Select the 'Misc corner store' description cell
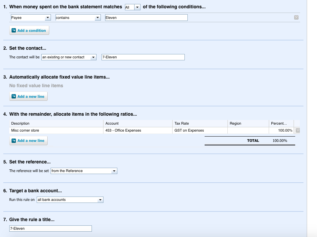The width and height of the screenshot is (317, 237). (56, 130)
